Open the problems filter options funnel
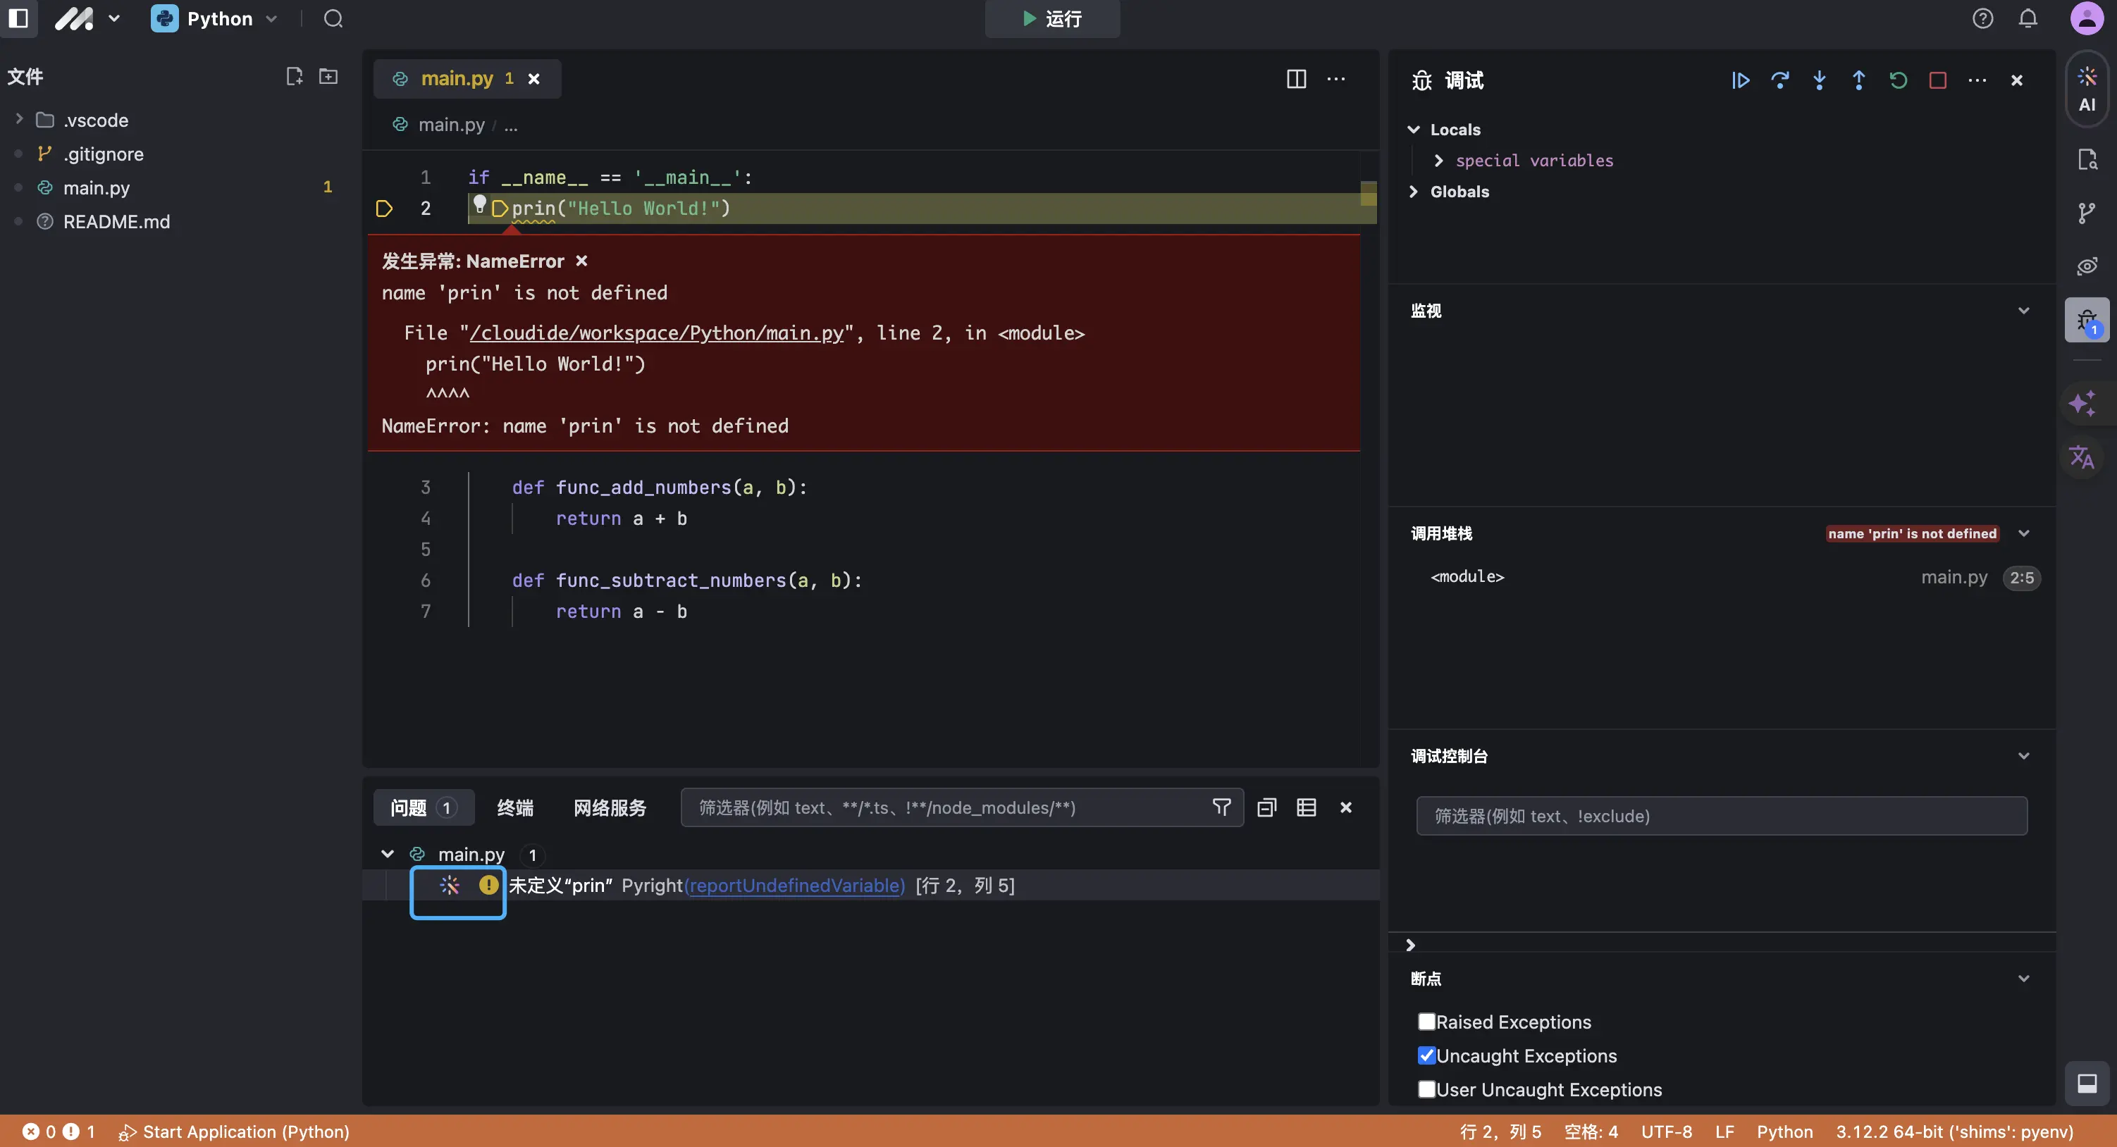This screenshot has height=1147, width=2117. pos(1221,807)
